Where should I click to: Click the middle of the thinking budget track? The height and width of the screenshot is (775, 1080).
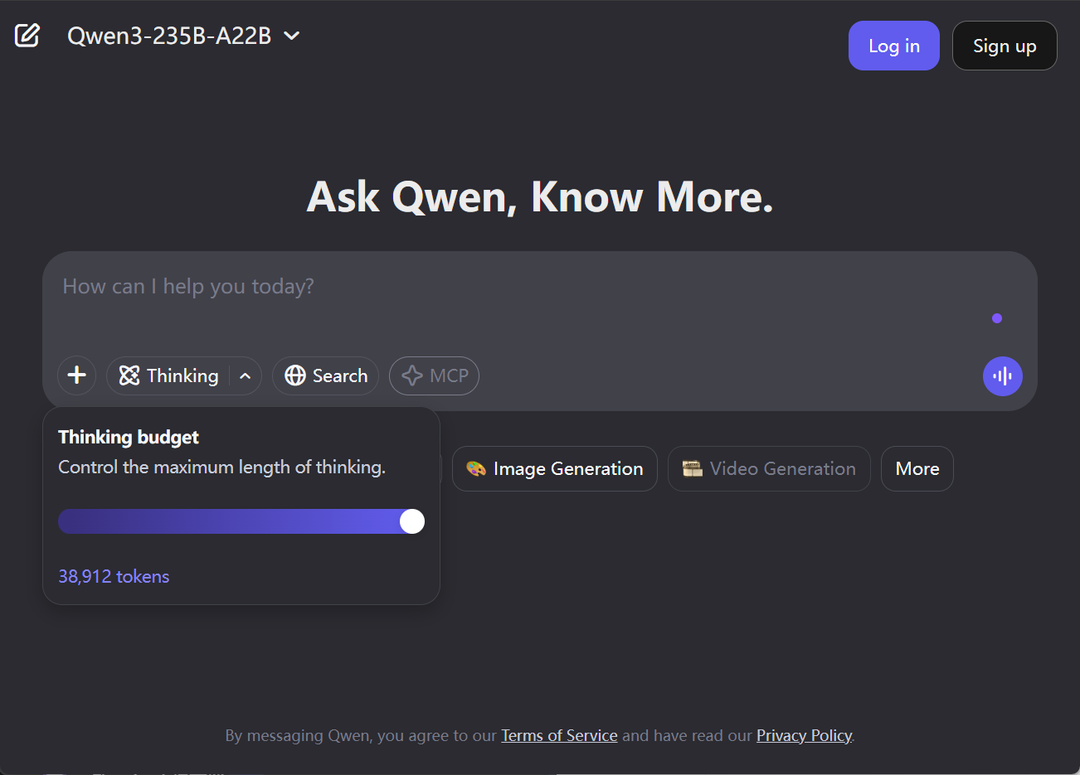click(x=241, y=521)
